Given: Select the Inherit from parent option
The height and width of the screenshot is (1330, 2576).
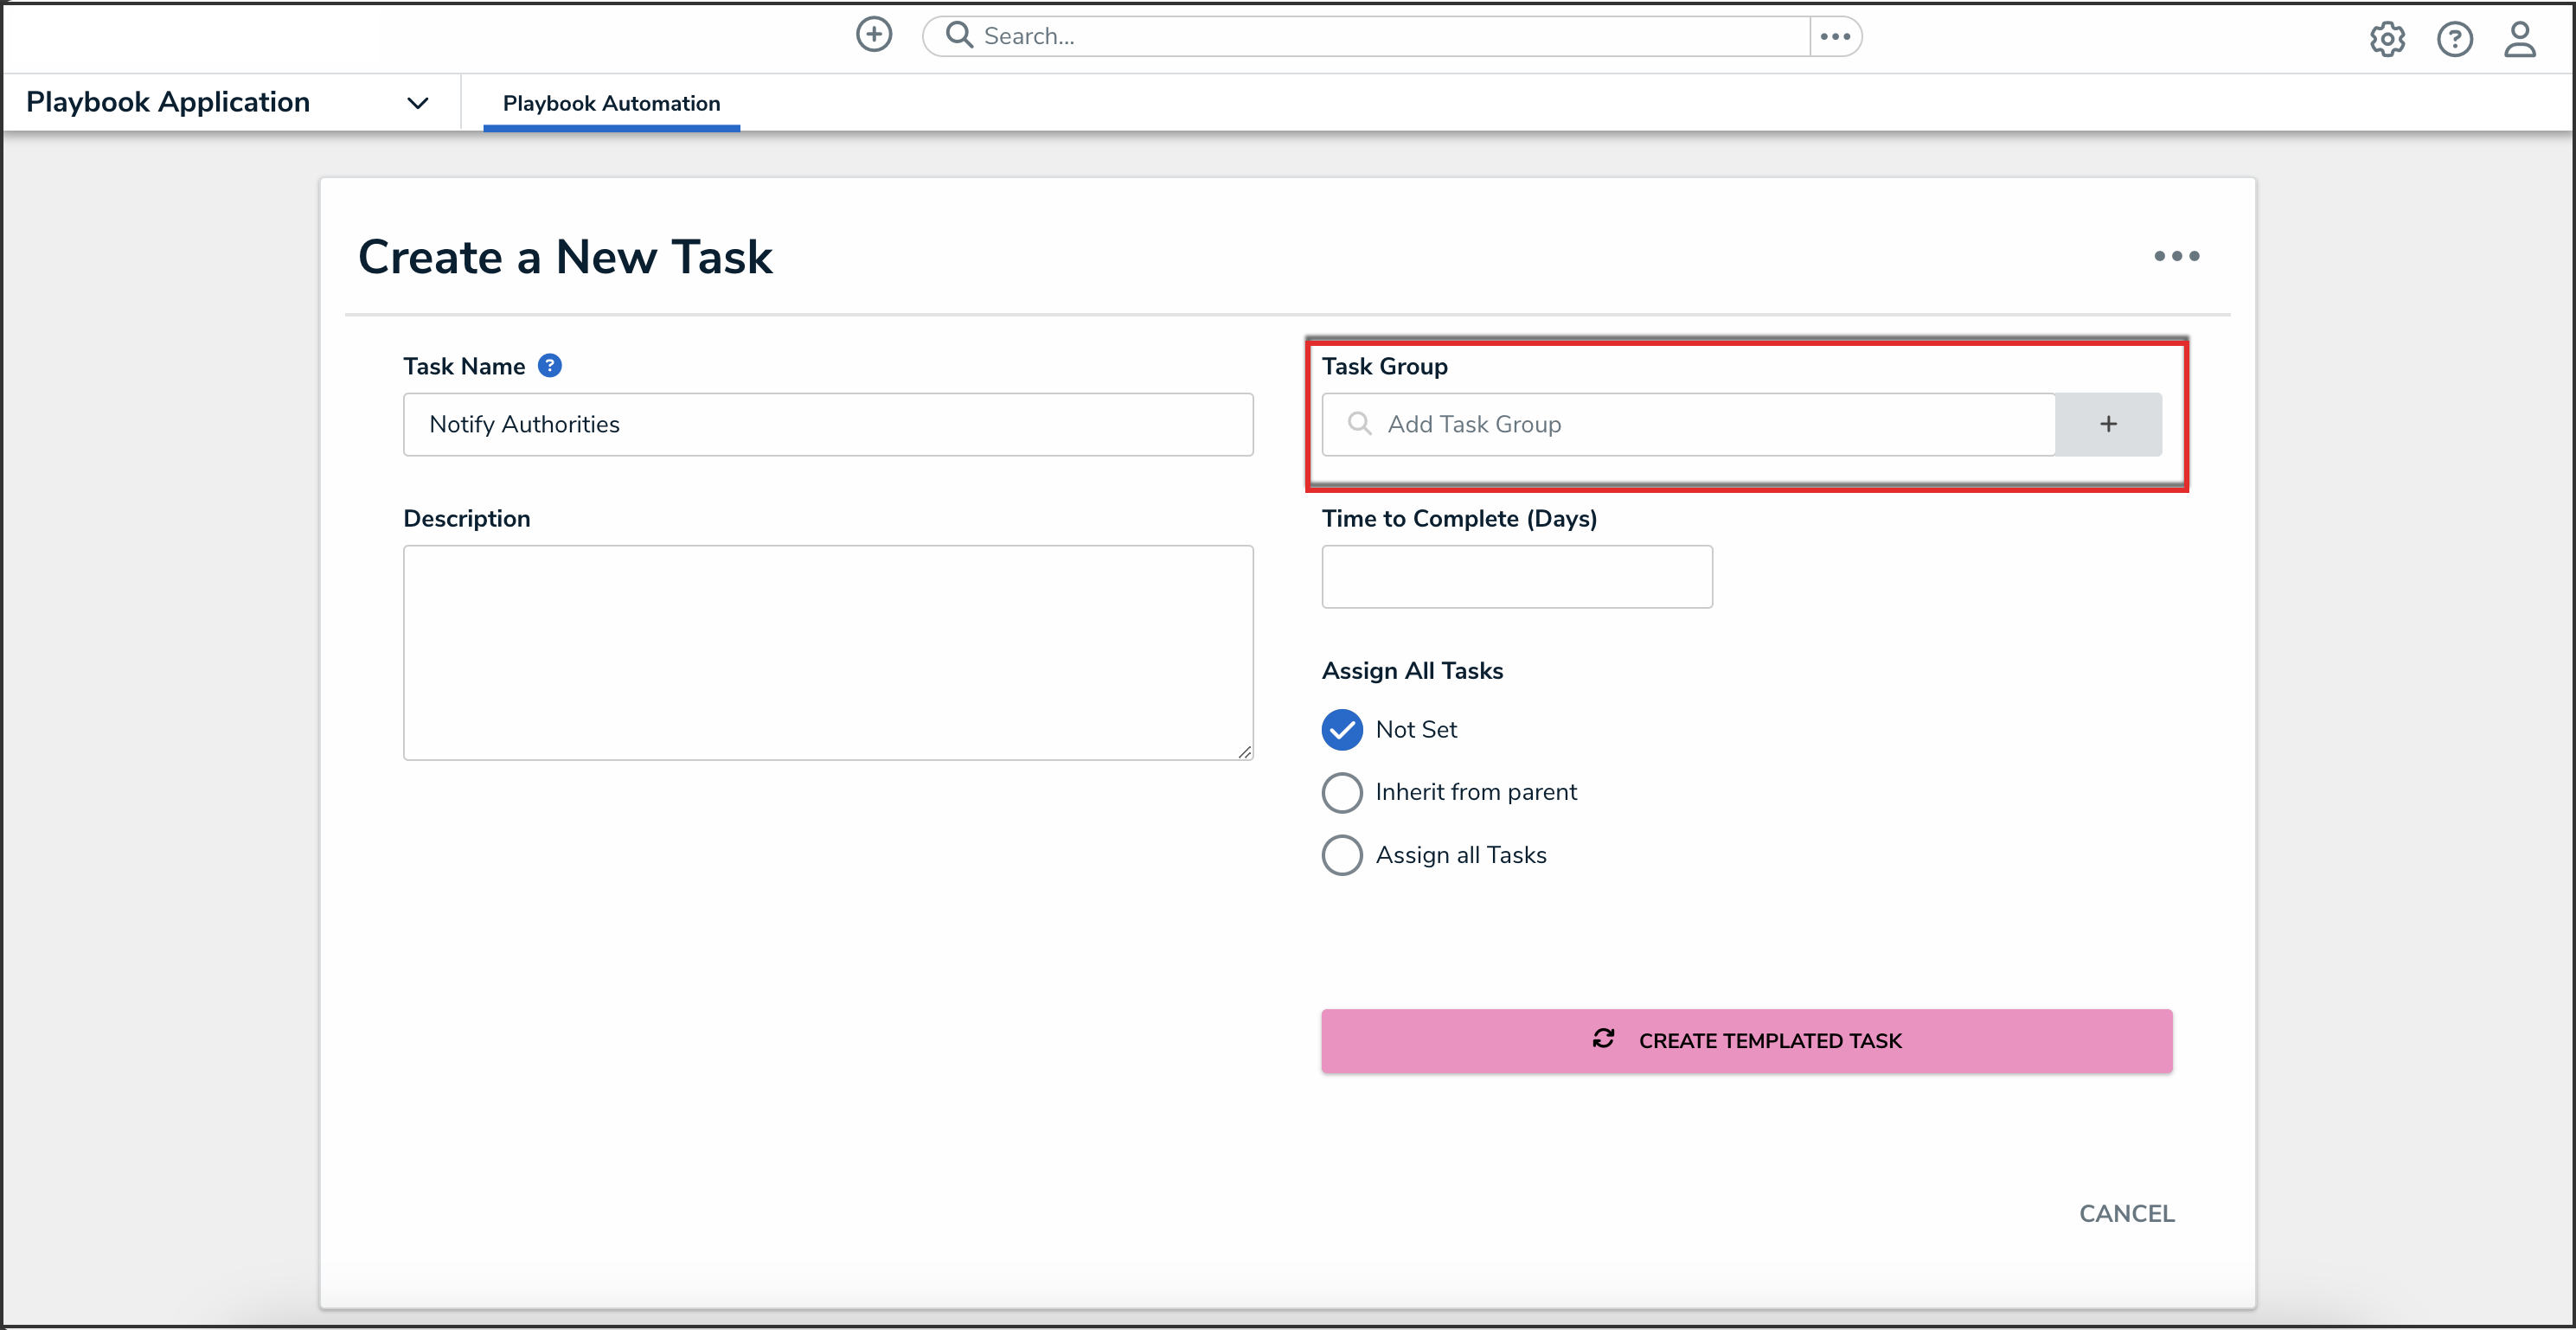Looking at the screenshot, I should [x=1342, y=792].
